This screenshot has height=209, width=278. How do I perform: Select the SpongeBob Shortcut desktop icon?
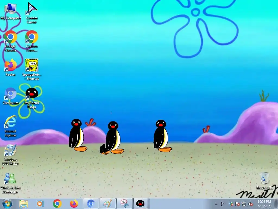(31, 69)
